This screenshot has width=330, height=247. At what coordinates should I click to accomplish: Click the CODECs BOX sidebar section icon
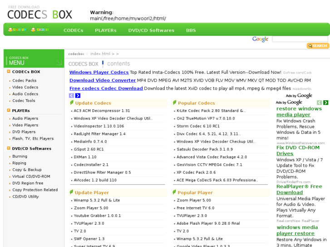tap(9, 72)
